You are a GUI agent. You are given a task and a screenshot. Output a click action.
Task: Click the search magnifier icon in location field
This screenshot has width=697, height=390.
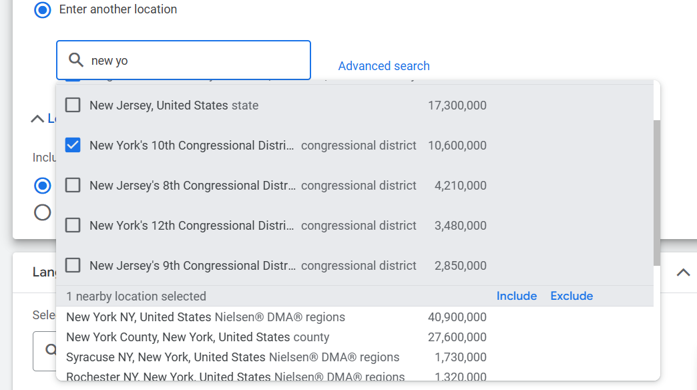(76, 61)
